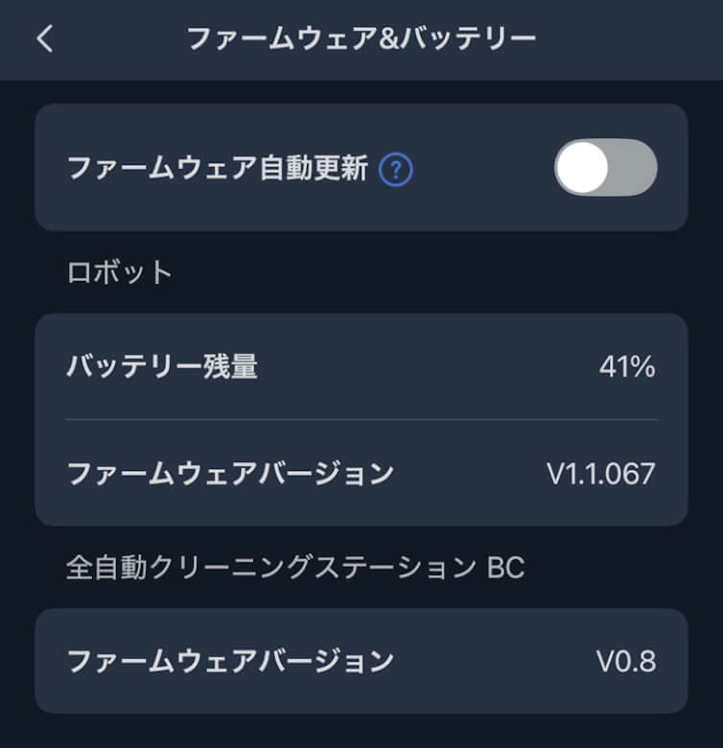Select the ロボット section header
723x748 pixels.
pos(120,272)
